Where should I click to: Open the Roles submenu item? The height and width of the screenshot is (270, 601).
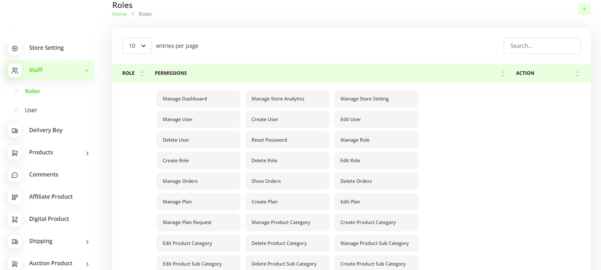(x=32, y=91)
